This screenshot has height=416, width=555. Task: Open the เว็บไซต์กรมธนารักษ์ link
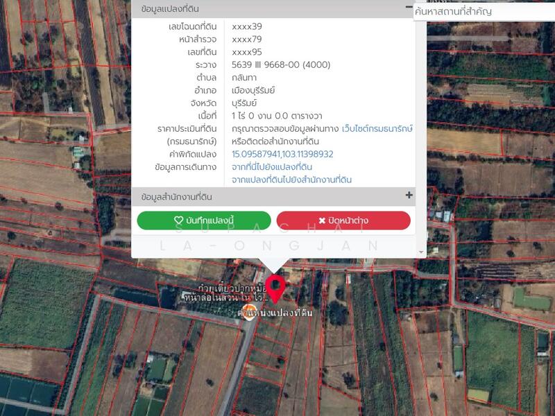[x=373, y=129]
